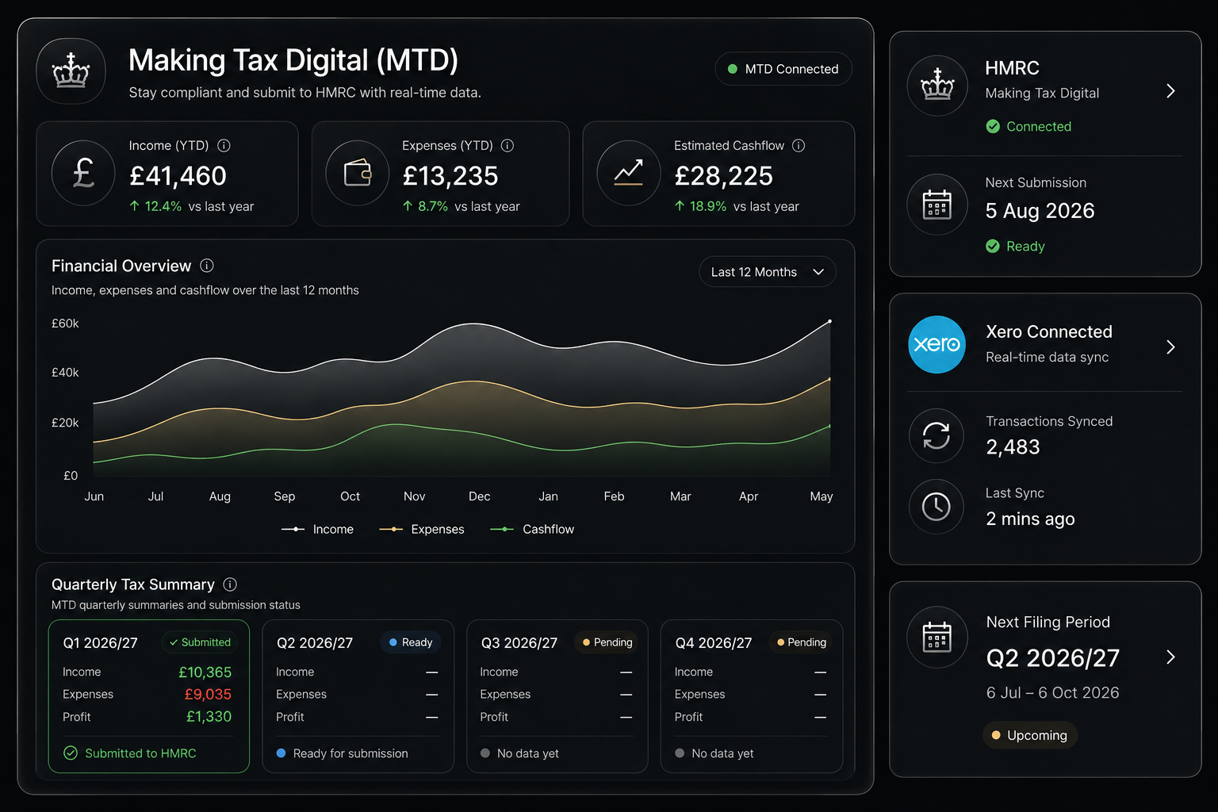Click the green up arrow beside 8.7%
The image size is (1218, 812).
(408, 206)
